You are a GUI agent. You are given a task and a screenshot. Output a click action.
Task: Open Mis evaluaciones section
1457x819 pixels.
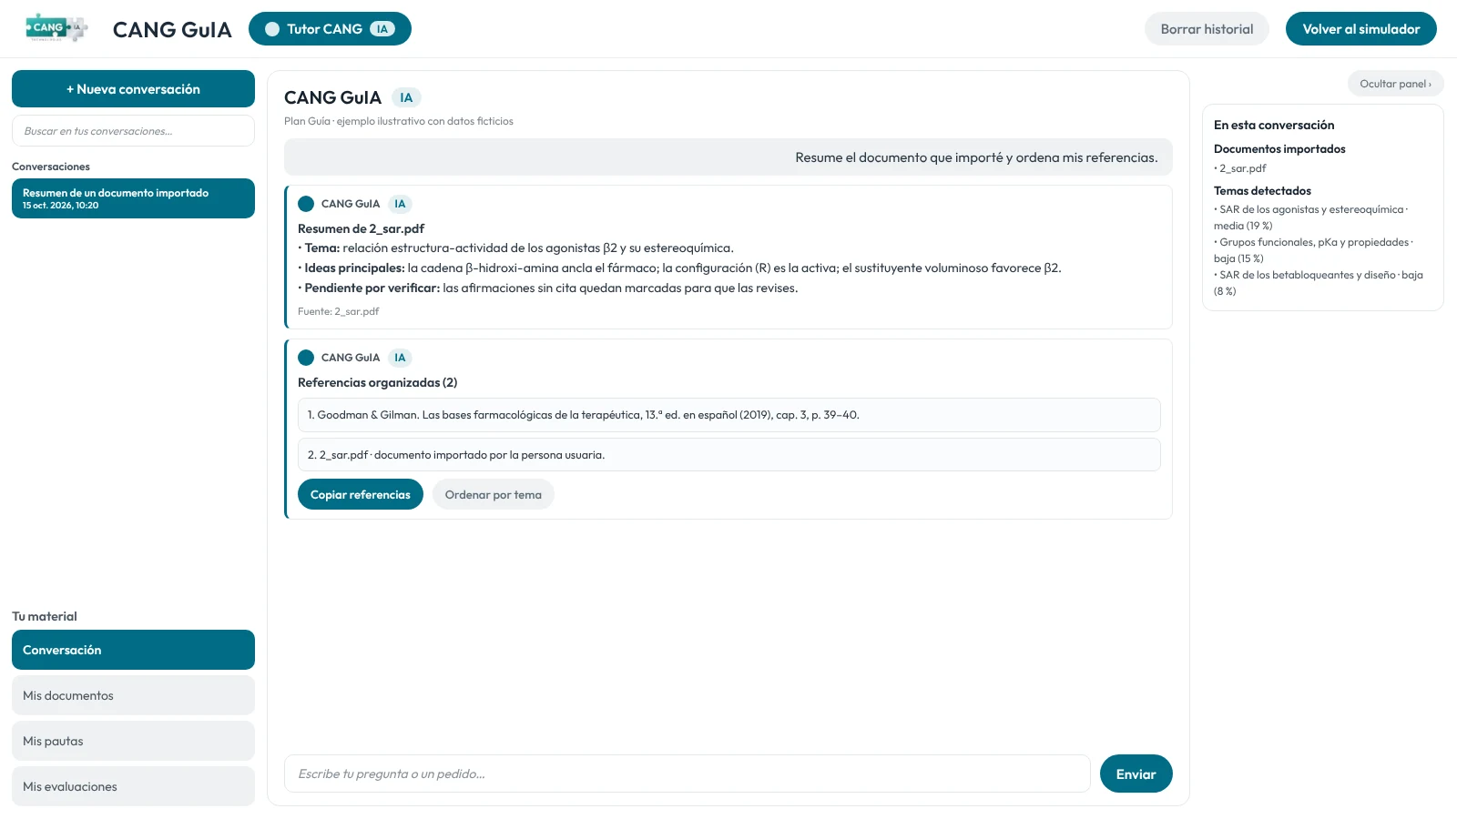133,786
